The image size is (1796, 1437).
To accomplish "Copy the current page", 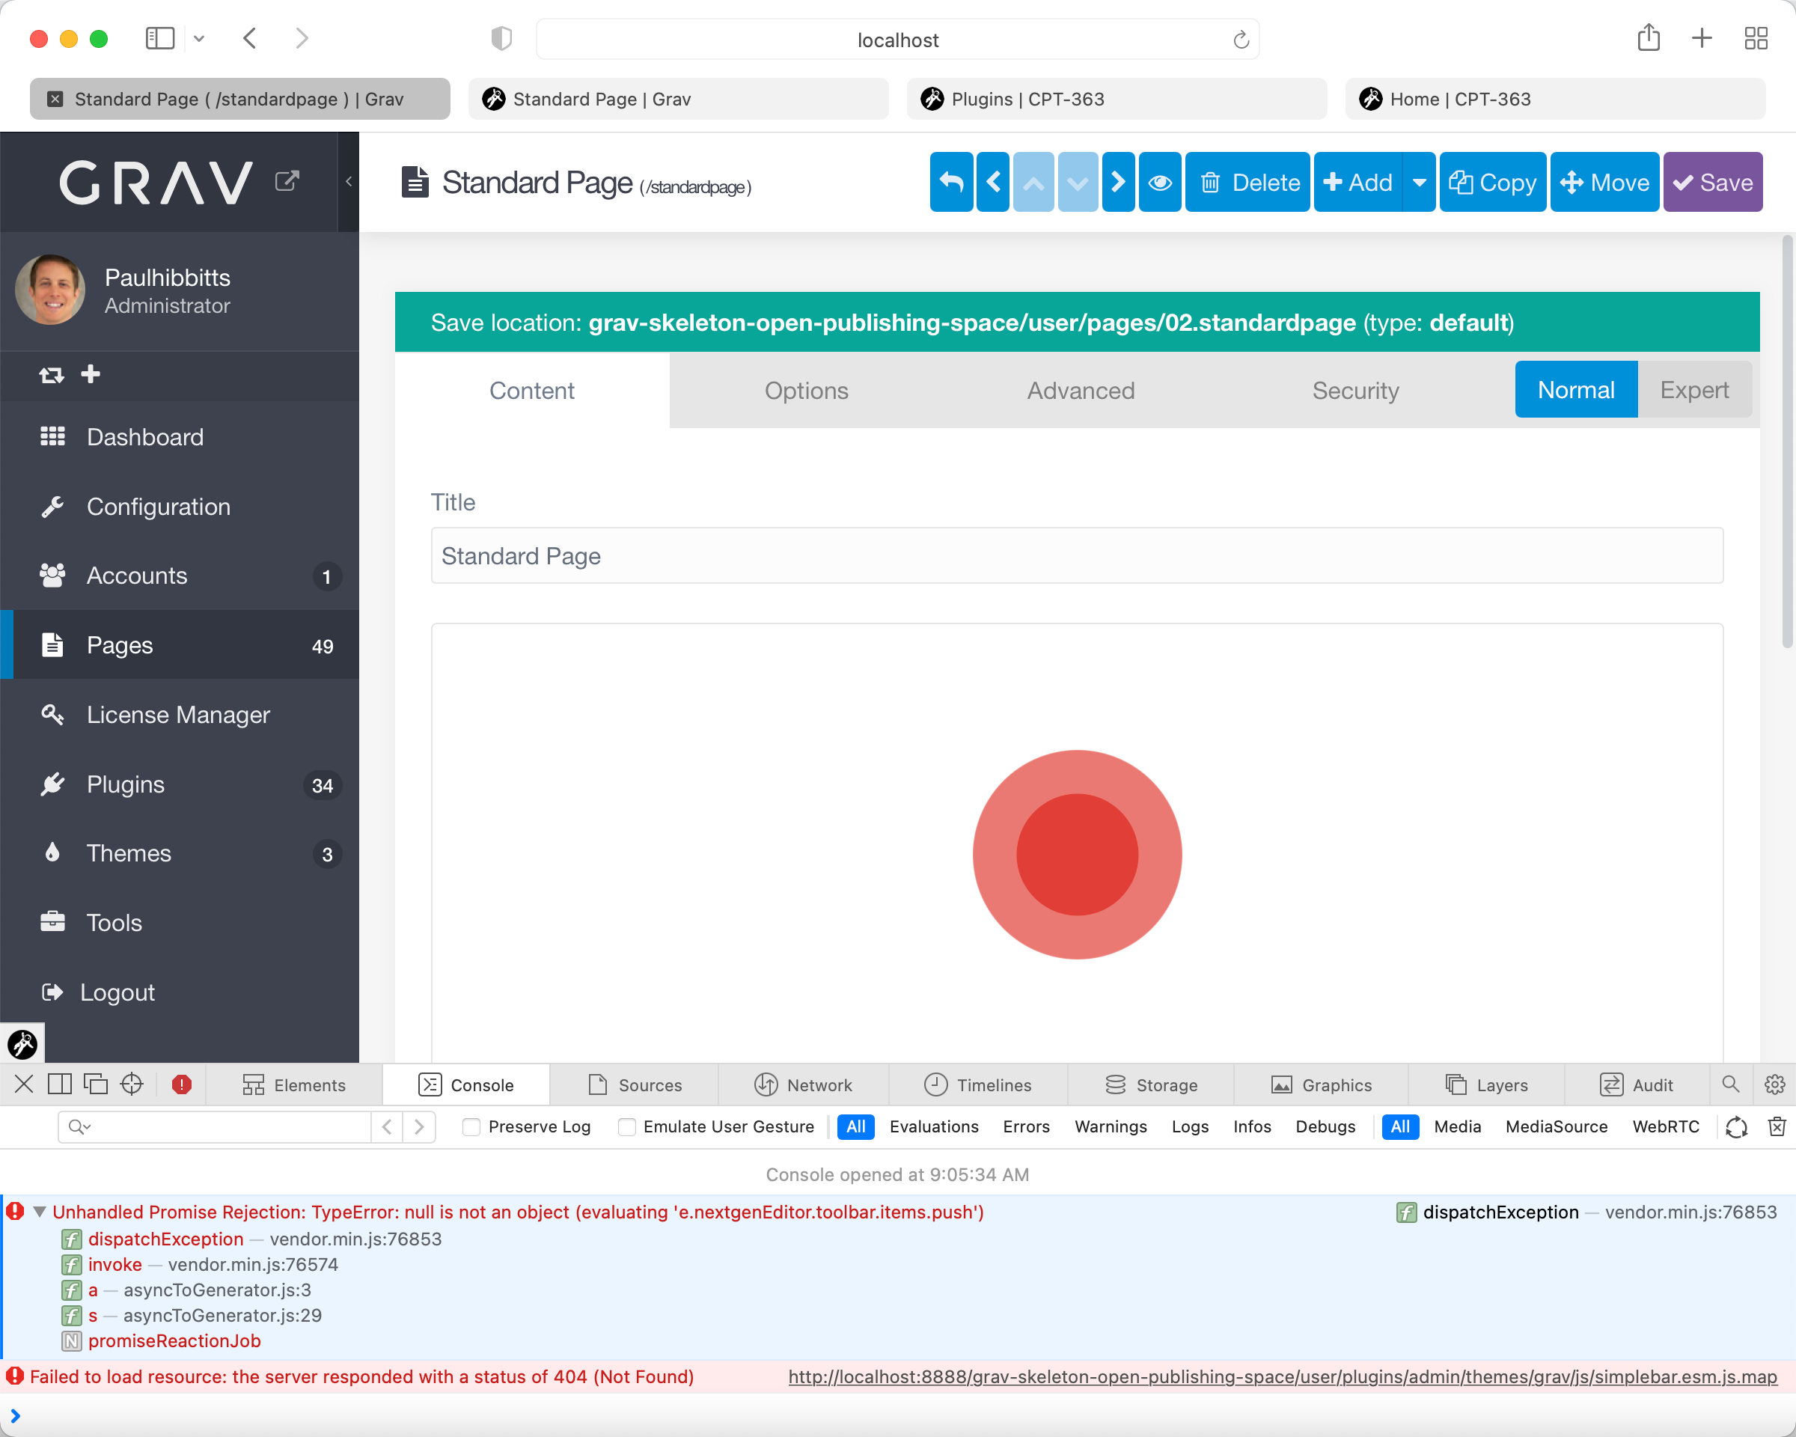I will (1492, 182).
